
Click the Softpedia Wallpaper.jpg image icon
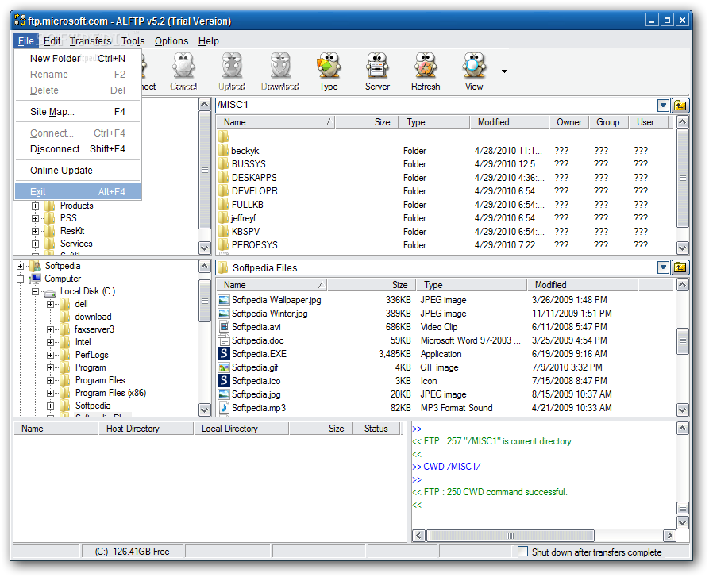(223, 299)
